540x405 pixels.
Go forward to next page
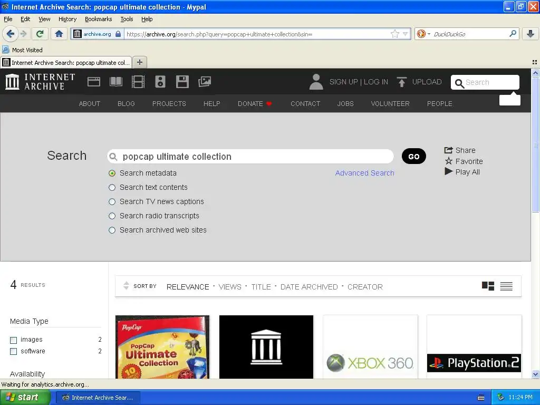[23, 34]
